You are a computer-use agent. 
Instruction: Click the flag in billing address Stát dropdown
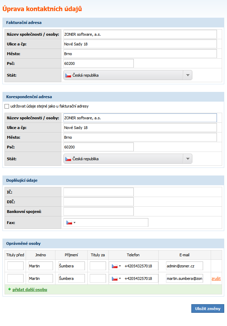point(68,75)
